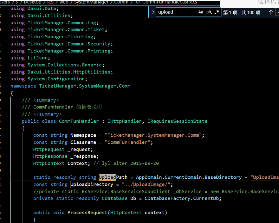This screenshot has height=223, width=279.
Task: Click 'TicketManager.Common.Log' using line
Action: click(62, 23)
